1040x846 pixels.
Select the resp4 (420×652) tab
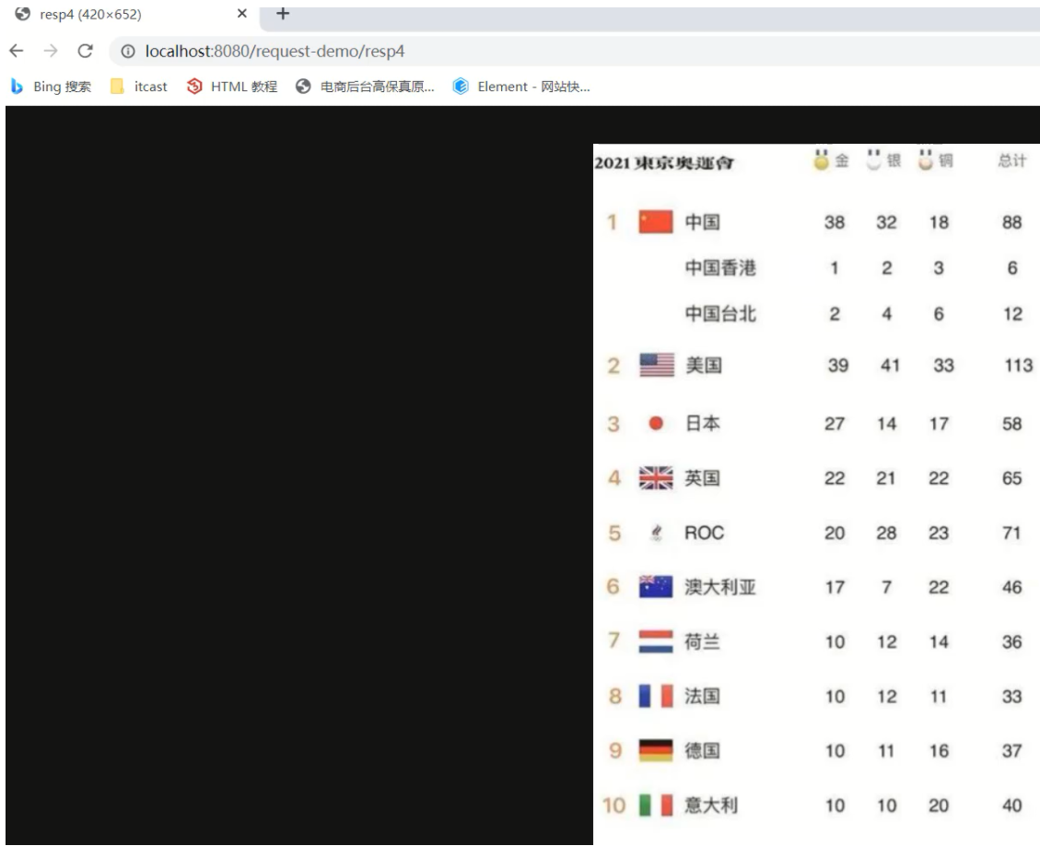click(129, 14)
